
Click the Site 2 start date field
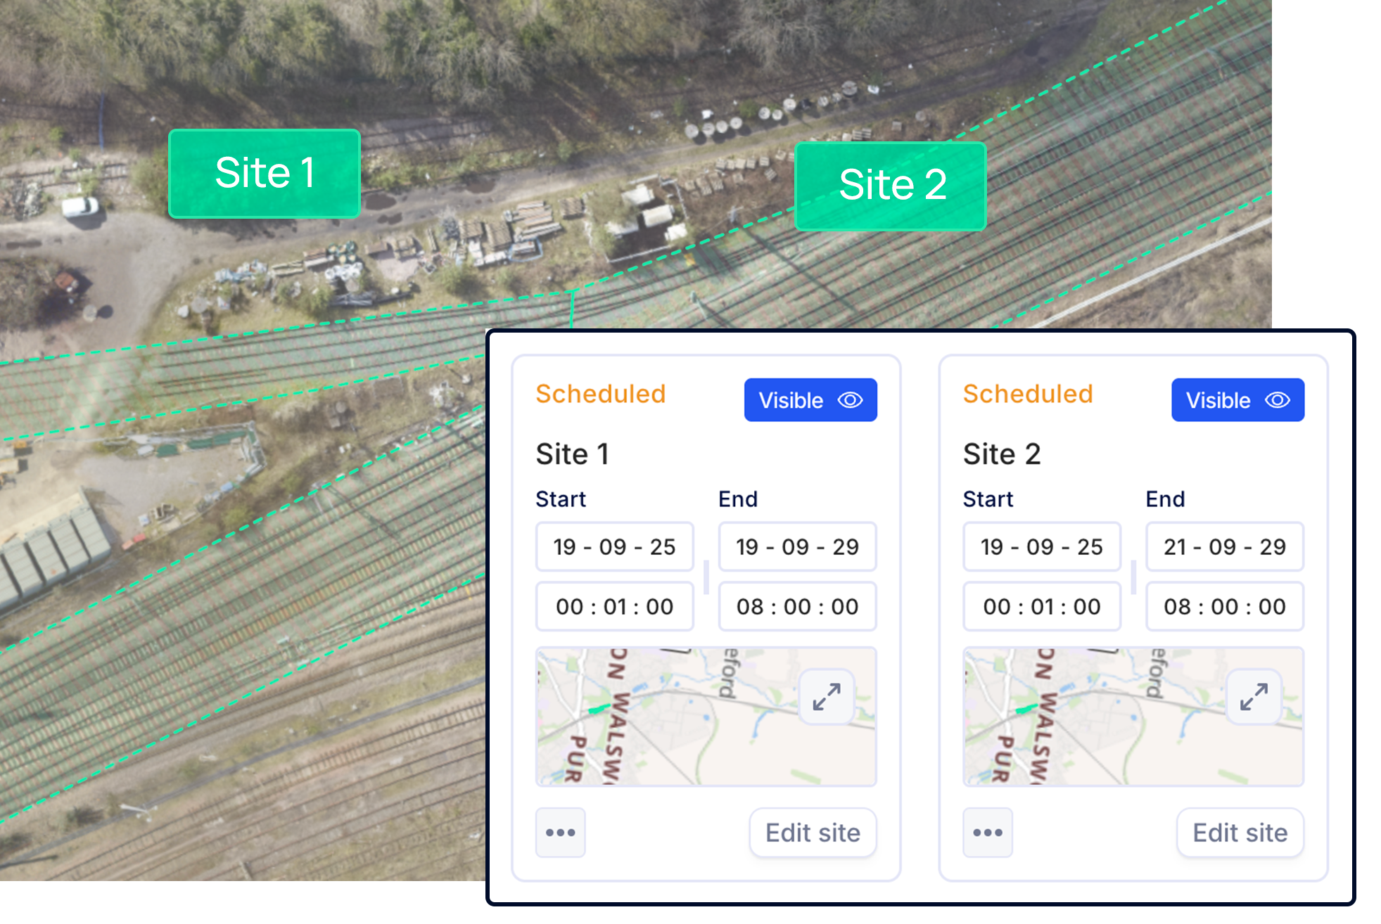click(x=1041, y=546)
